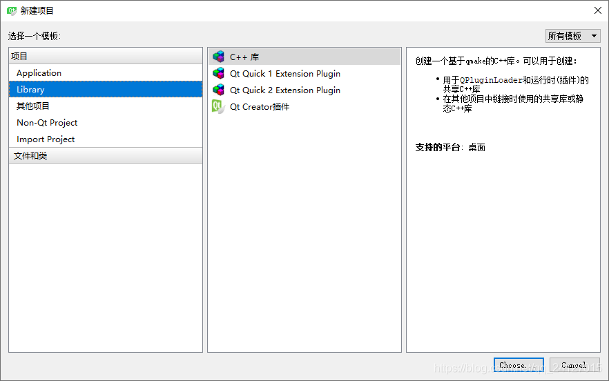The width and height of the screenshot is (609, 381).
Task: Click the Qt Creator插件 template icon
Action: coord(218,106)
